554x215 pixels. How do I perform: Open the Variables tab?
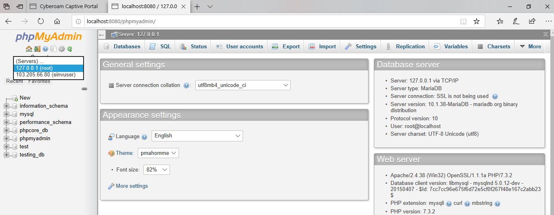point(450,47)
